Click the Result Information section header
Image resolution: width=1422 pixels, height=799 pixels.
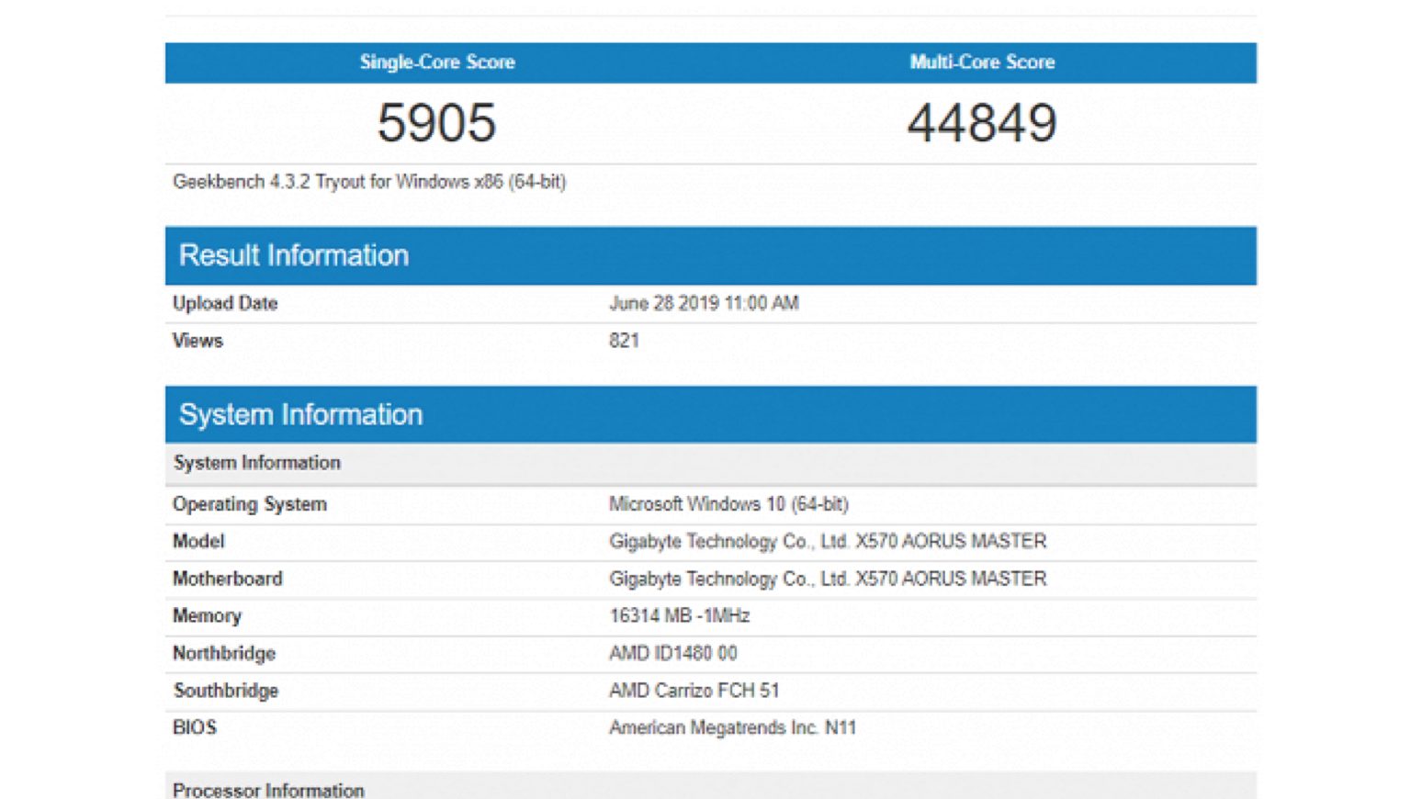pyautogui.click(x=294, y=255)
